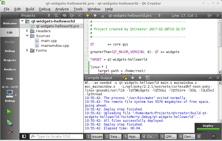Screen dimensions: 222x141
Task: Clear the Compile Output pane
Action: [125, 78]
